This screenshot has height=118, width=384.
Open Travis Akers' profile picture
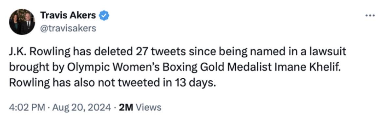22,22
